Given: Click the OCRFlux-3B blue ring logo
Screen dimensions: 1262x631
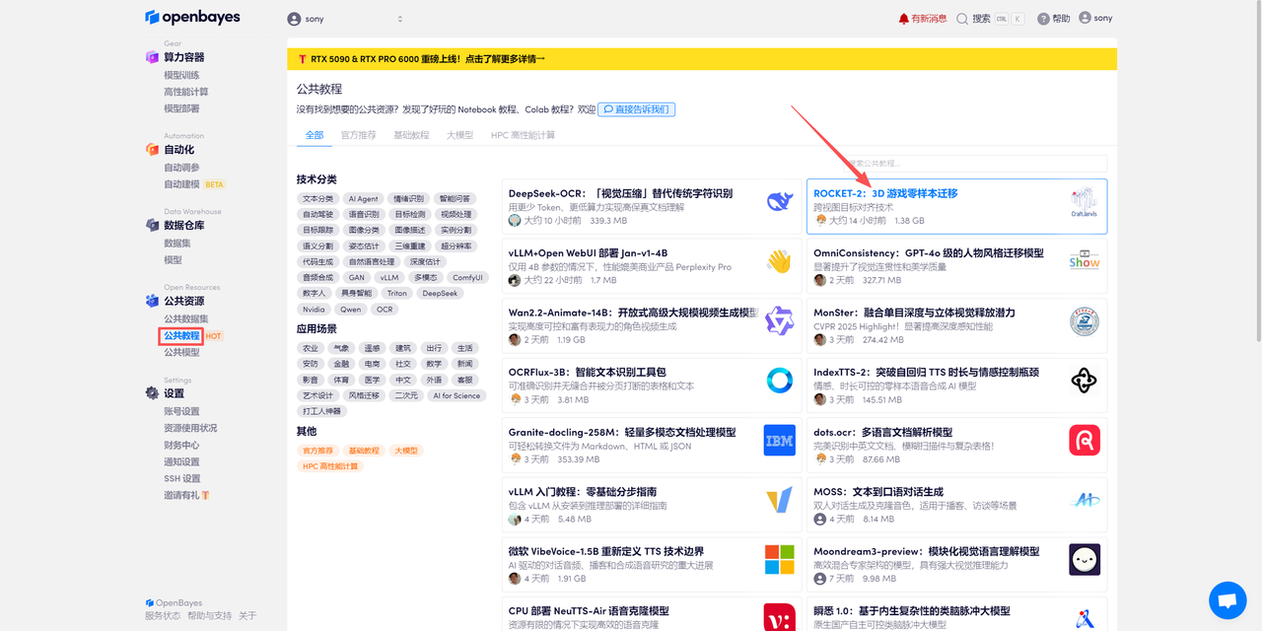Looking at the screenshot, I should [780, 381].
